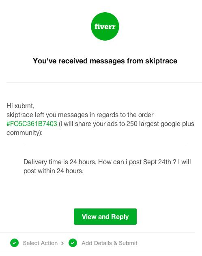Click the 'skiptrace left you messages' sentence
This screenshot has height=256, width=202.
click(x=80, y=115)
